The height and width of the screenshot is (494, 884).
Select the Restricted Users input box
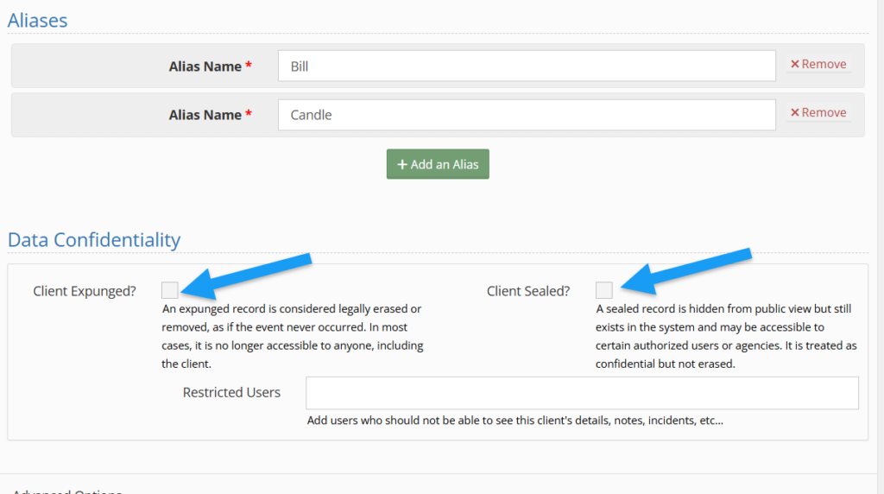click(582, 393)
